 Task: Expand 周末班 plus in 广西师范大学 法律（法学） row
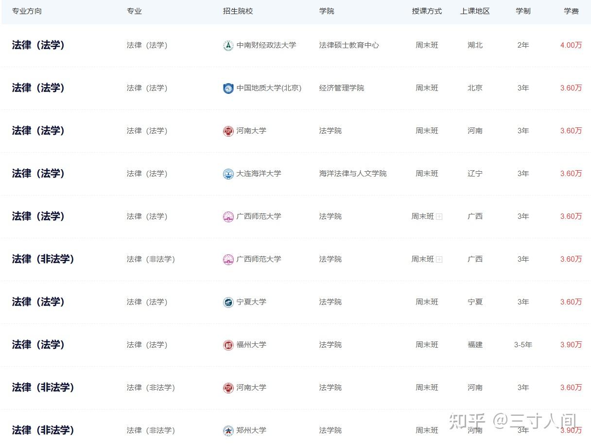point(439,216)
